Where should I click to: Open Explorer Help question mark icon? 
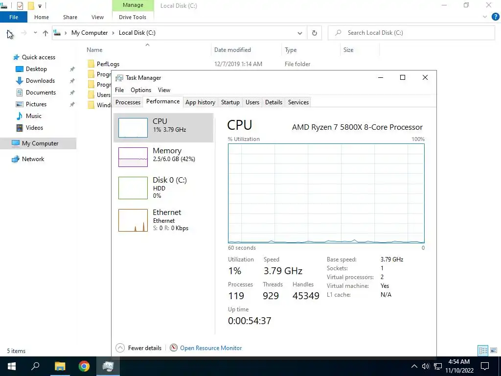pos(495,17)
